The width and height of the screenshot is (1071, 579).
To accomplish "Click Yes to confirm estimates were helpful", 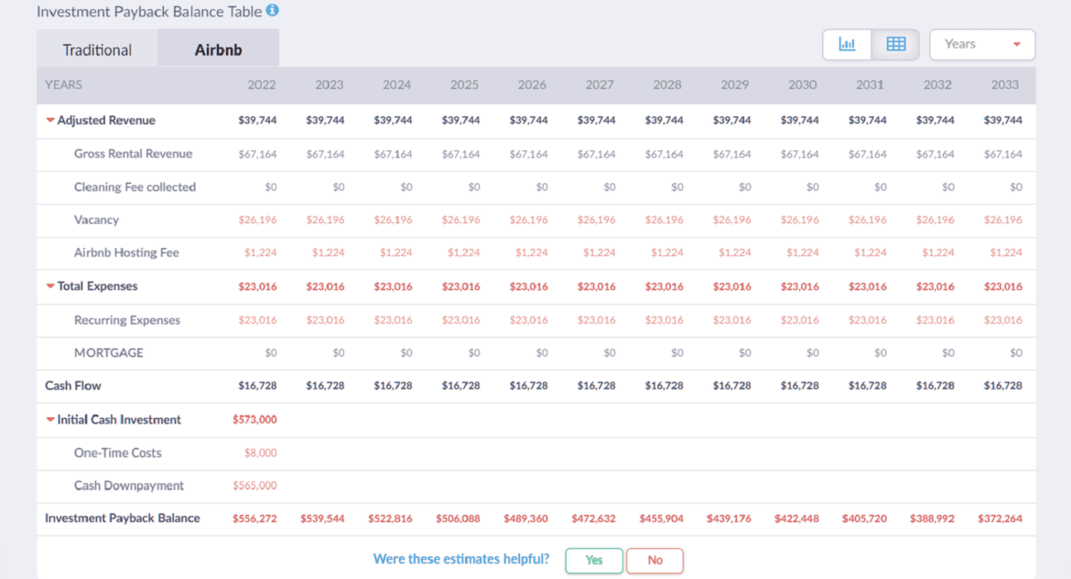I will coord(593,560).
